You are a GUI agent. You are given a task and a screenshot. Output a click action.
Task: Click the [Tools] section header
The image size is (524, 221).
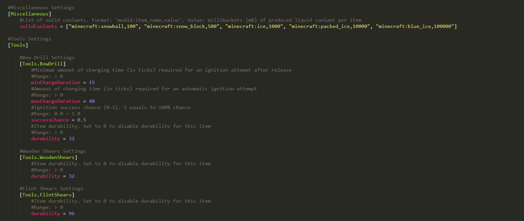[18, 45]
